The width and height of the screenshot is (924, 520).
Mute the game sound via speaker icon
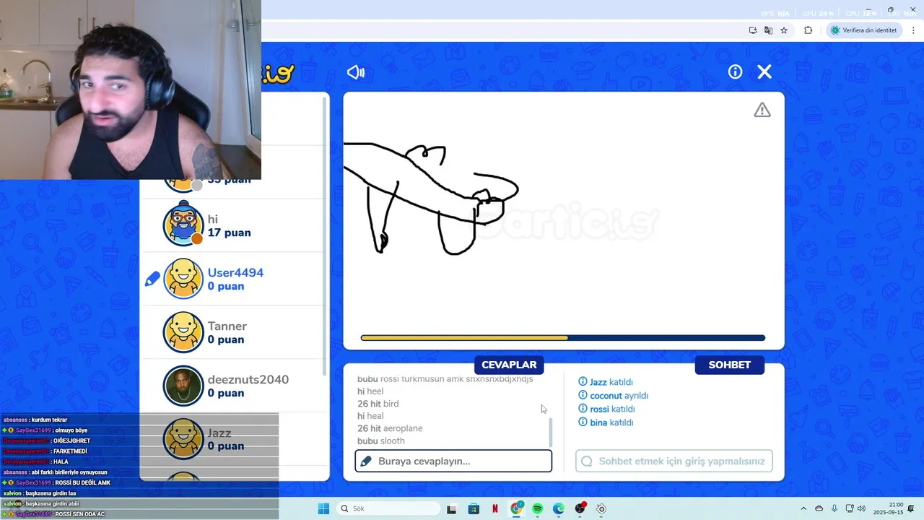coord(356,72)
